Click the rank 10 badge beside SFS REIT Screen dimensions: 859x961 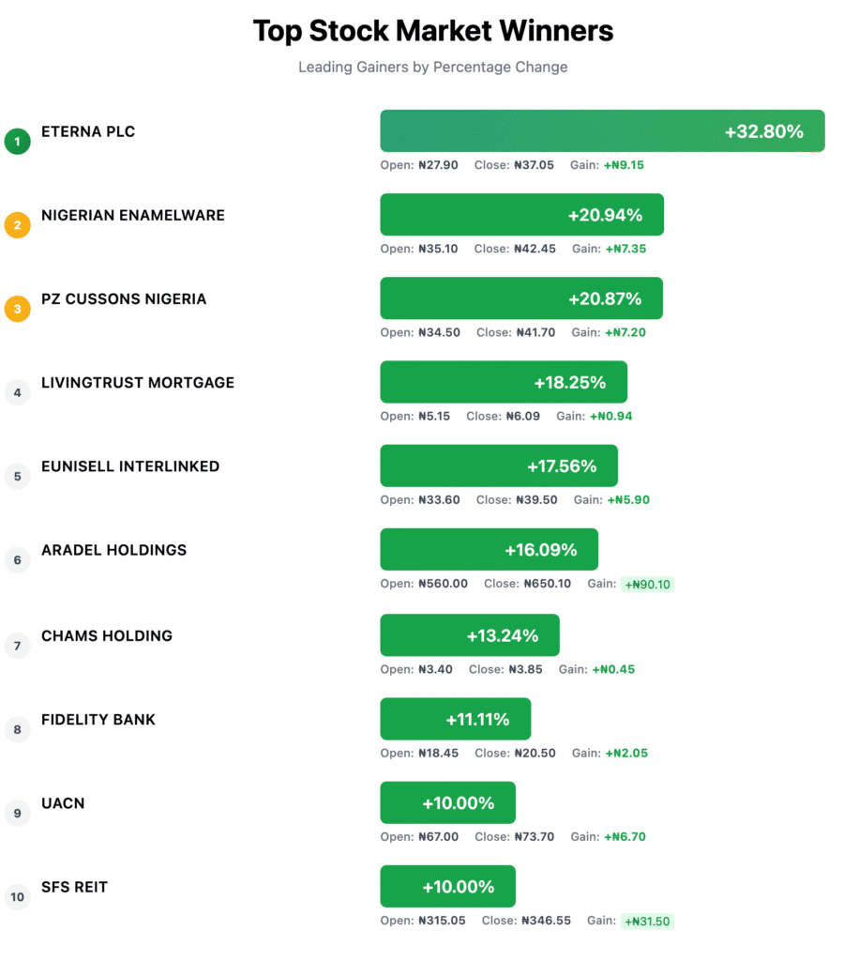[x=17, y=897]
